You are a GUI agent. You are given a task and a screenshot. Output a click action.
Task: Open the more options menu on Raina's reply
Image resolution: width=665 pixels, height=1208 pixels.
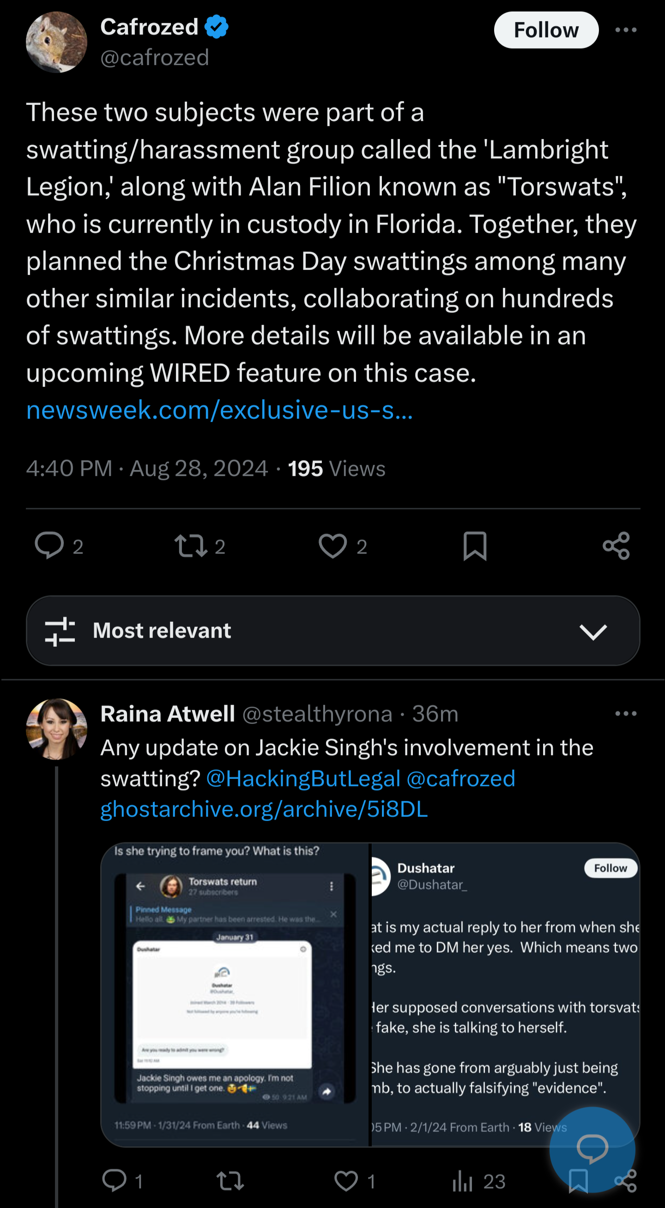pos(626,714)
